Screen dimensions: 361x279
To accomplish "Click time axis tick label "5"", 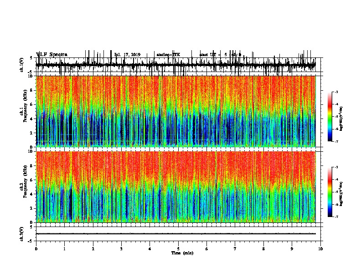I will (178, 249).
